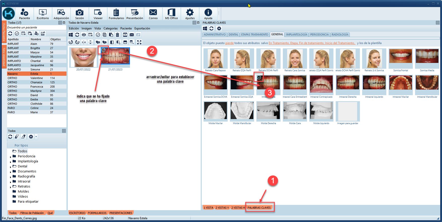Viewport: 442px width, 222px height.
Task: Click the flip horizontal mirror icon
Action: (84, 42)
